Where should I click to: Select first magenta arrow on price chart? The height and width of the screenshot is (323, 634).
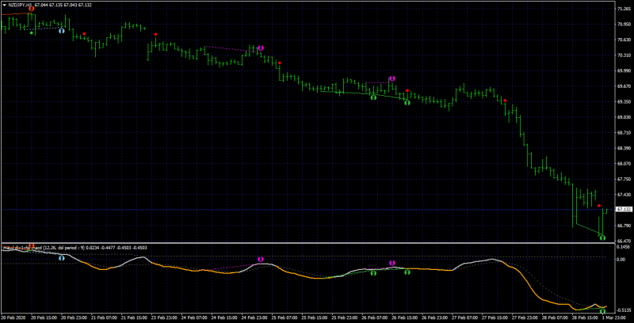click(261, 48)
